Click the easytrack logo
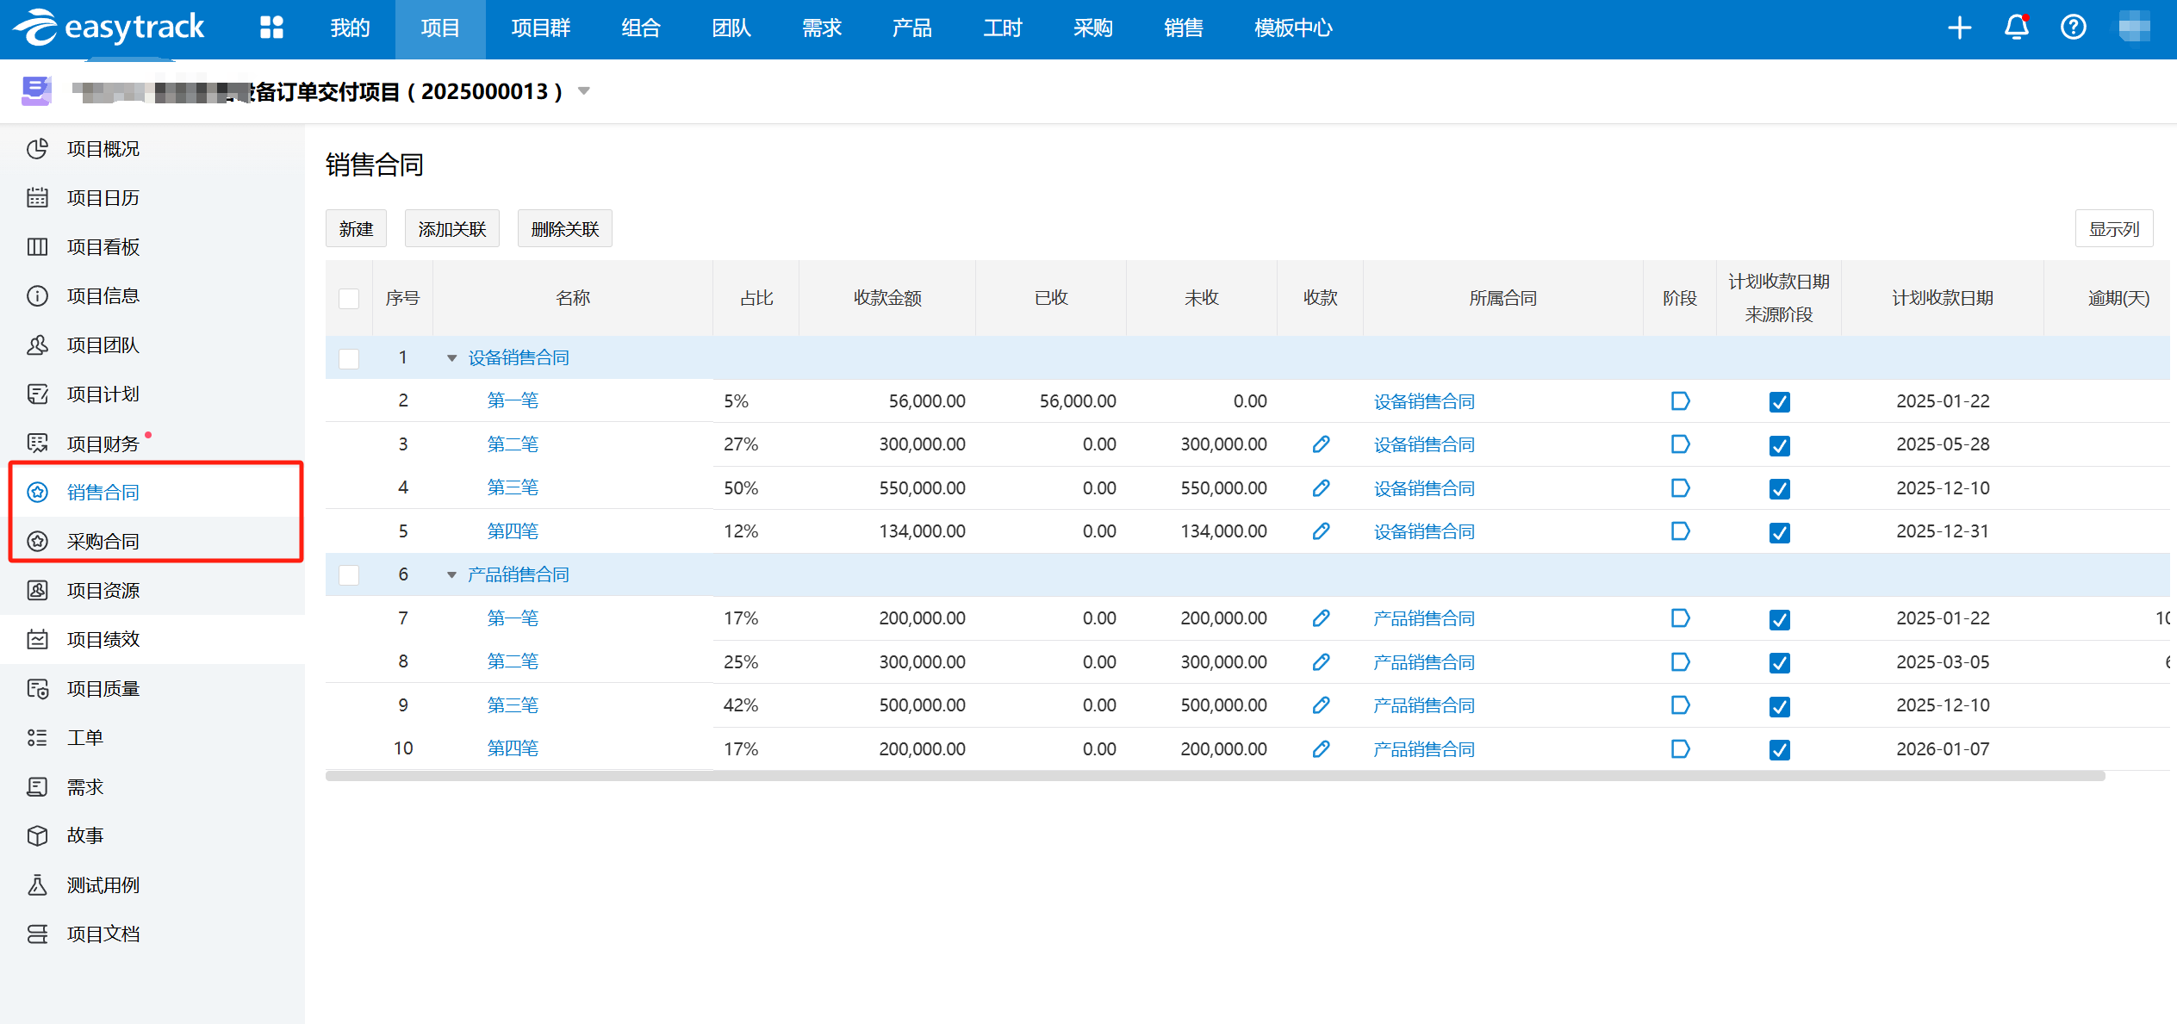2177x1024 pixels. coord(109,28)
